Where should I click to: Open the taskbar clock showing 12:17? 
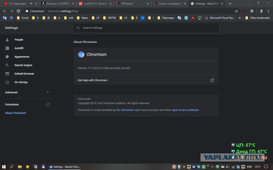pos(258,167)
